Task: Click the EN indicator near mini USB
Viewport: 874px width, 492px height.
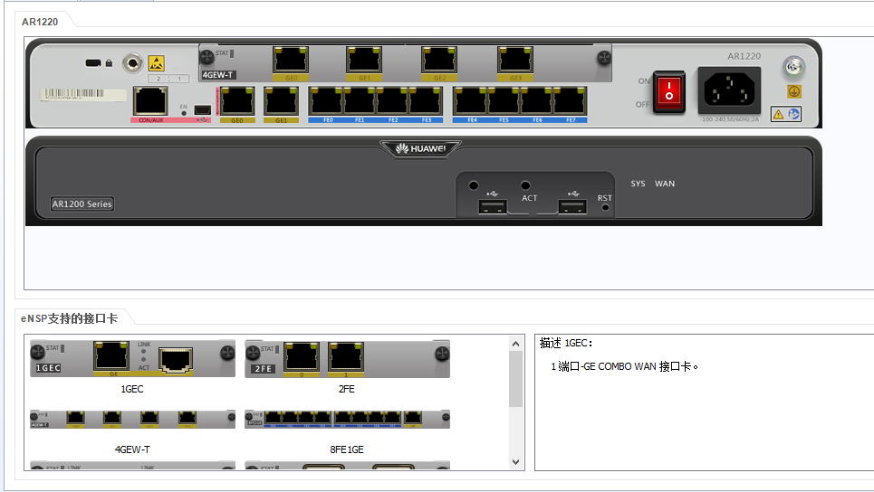Action: click(x=184, y=113)
